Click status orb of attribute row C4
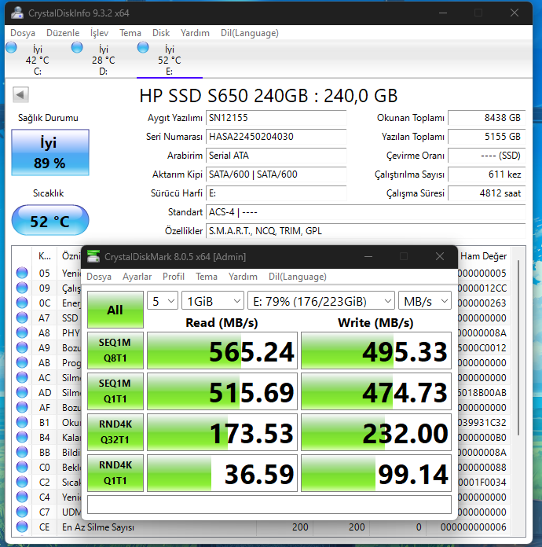Screen dimensions: 542x547 pyautogui.click(x=22, y=497)
